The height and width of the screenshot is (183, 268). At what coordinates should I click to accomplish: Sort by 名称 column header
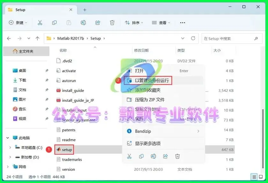point(63,50)
